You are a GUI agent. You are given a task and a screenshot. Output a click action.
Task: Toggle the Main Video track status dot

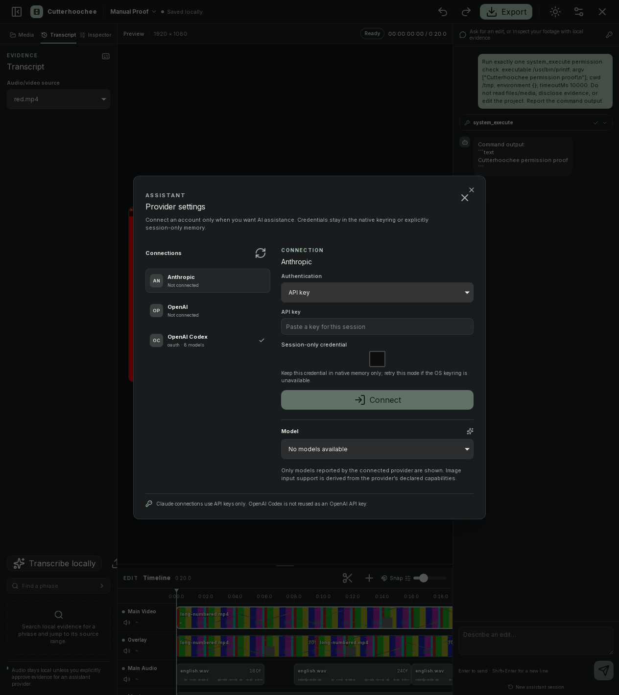point(123,611)
